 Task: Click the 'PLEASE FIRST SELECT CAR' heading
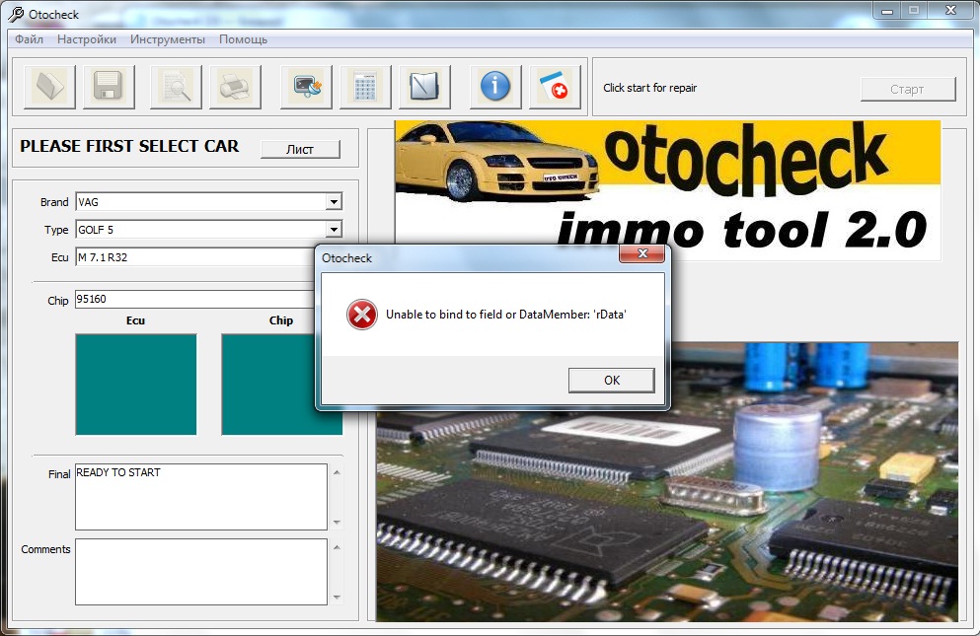(x=129, y=146)
